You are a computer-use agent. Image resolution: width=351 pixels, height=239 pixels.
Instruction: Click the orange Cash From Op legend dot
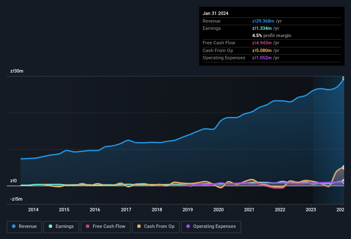(139, 226)
